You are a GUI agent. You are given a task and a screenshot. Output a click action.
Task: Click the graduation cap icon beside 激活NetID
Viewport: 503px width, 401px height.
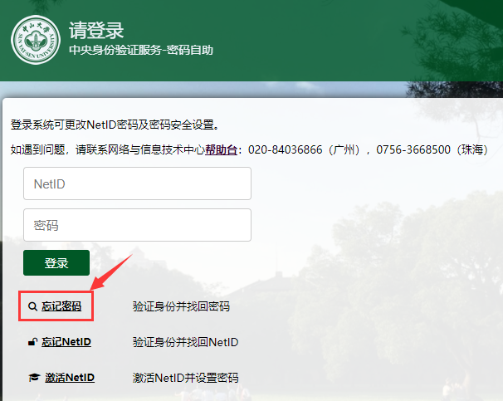(34, 378)
